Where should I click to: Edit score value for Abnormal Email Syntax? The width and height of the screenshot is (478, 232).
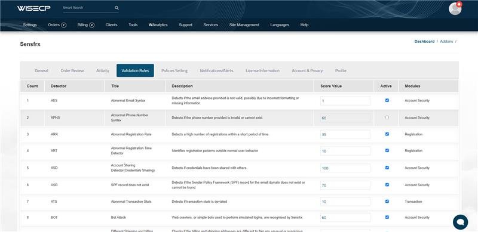click(x=345, y=101)
